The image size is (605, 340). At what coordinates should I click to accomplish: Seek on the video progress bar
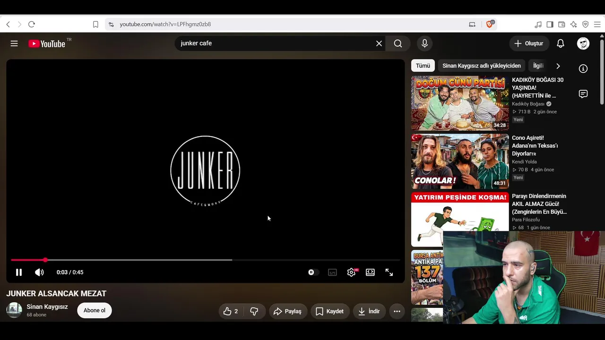pyautogui.click(x=206, y=260)
